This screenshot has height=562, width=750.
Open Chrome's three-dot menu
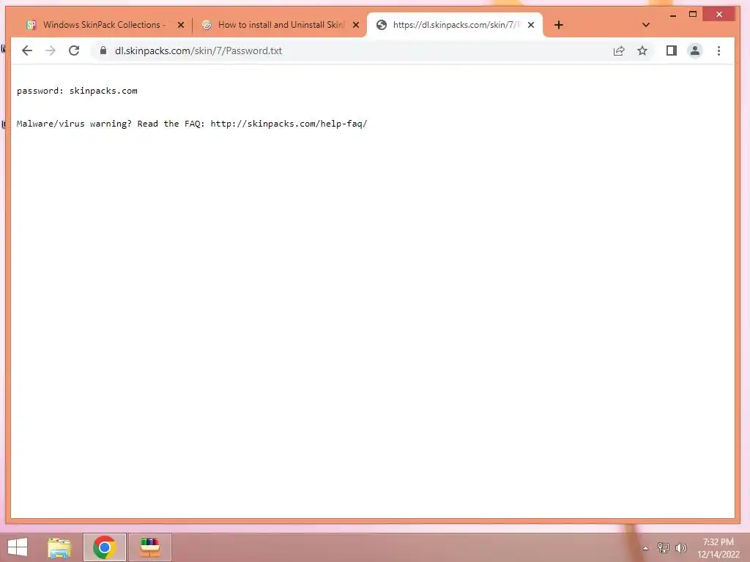(x=719, y=50)
